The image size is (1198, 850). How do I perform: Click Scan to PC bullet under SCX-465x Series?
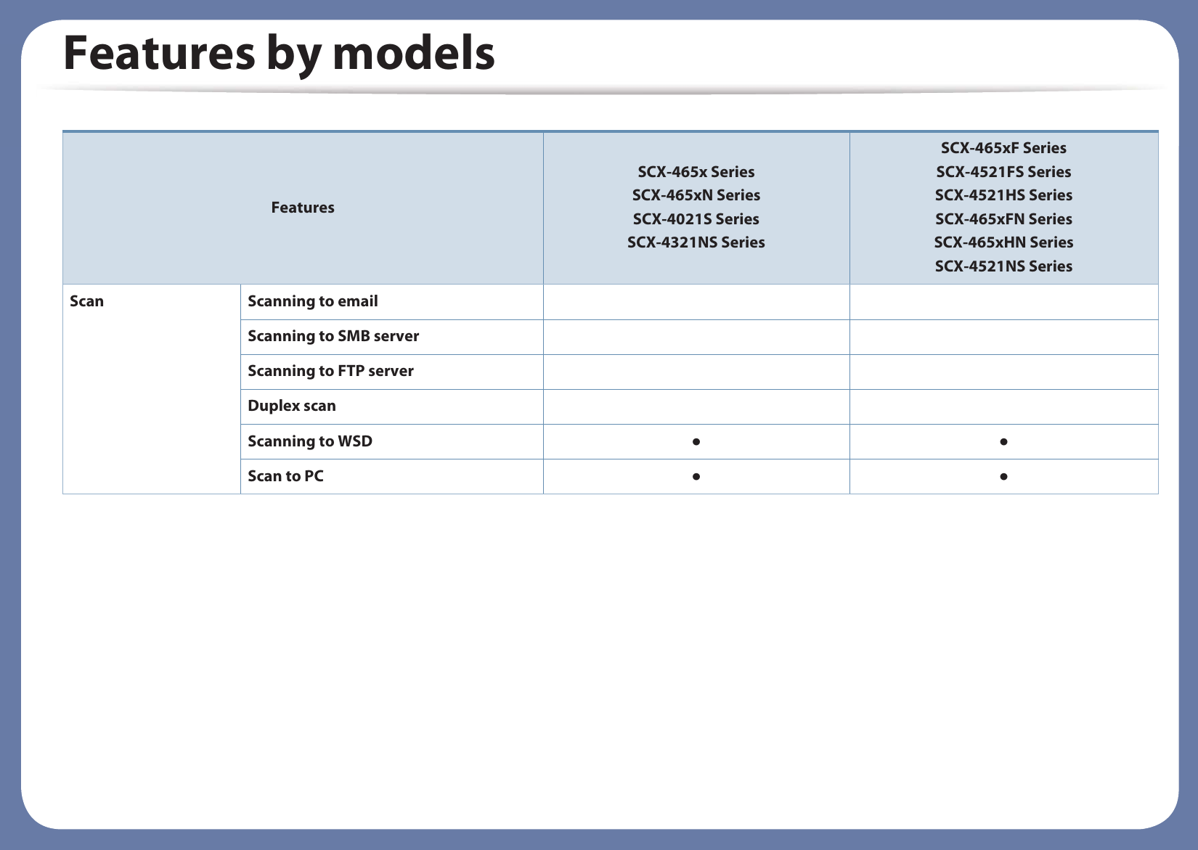point(696,477)
